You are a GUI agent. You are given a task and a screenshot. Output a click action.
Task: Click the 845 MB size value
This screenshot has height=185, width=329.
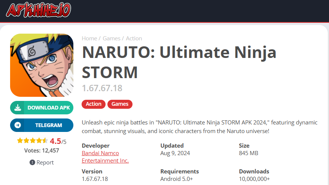(249, 153)
